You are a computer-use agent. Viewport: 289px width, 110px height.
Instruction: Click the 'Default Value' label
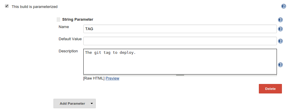tap(70, 39)
